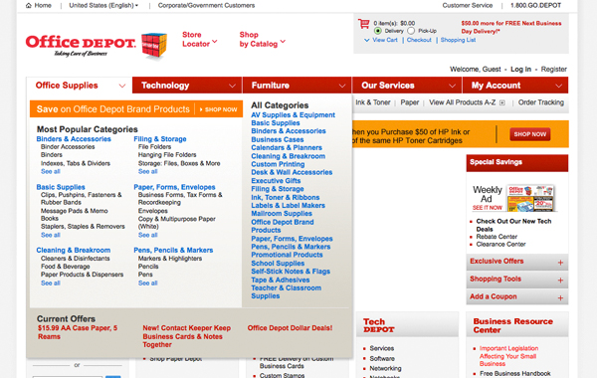Click Shop Now on the orange brand banner

219,109
